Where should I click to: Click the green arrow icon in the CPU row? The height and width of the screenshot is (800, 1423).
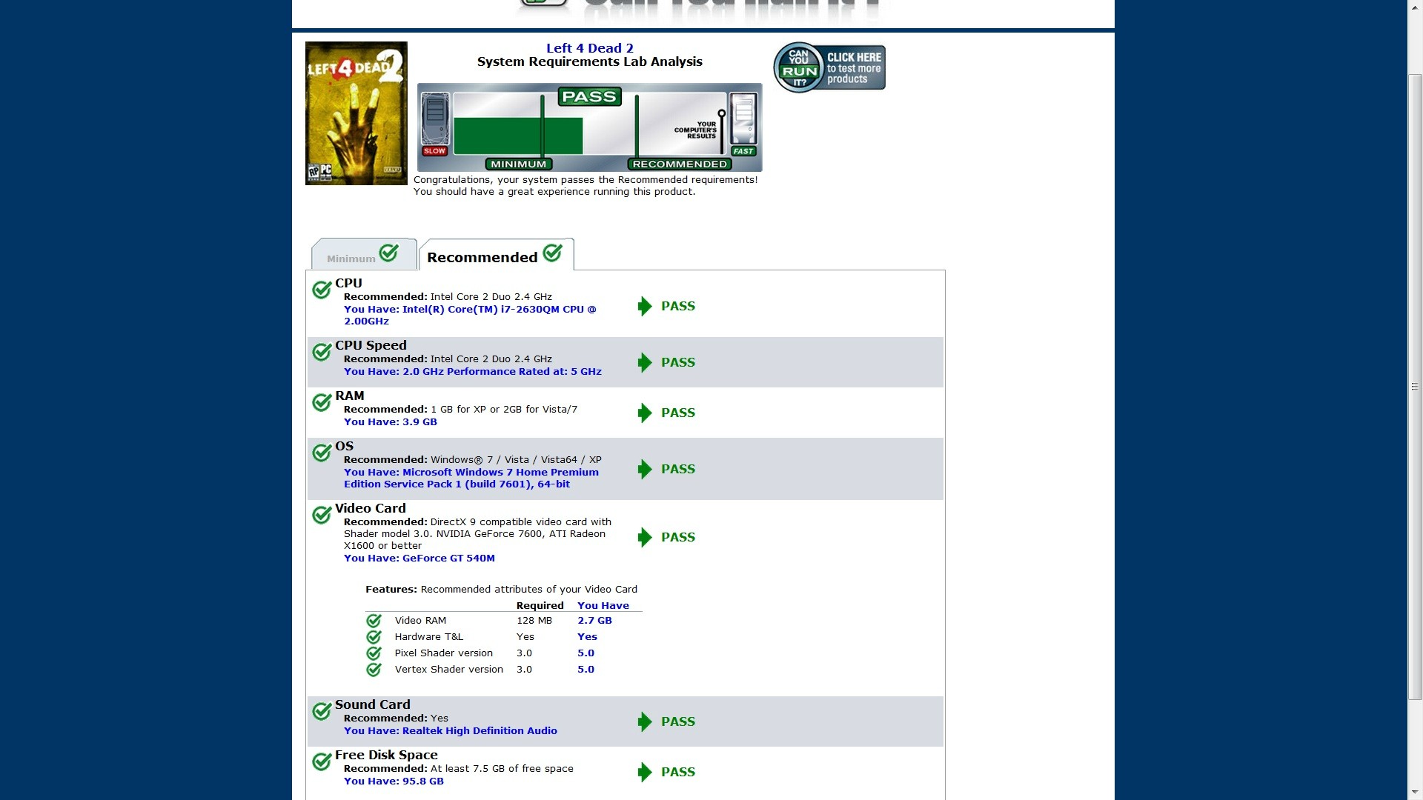[645, 306]
